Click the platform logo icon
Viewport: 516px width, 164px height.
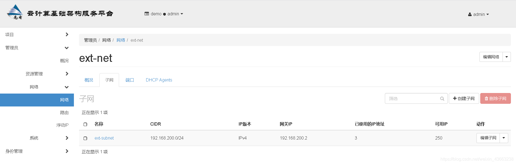point(15,12)
